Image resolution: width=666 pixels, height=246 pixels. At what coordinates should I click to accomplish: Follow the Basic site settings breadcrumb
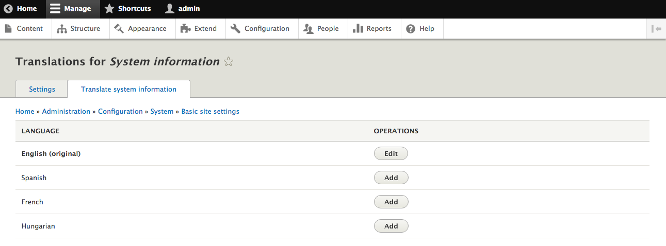(x=210, y=111)
